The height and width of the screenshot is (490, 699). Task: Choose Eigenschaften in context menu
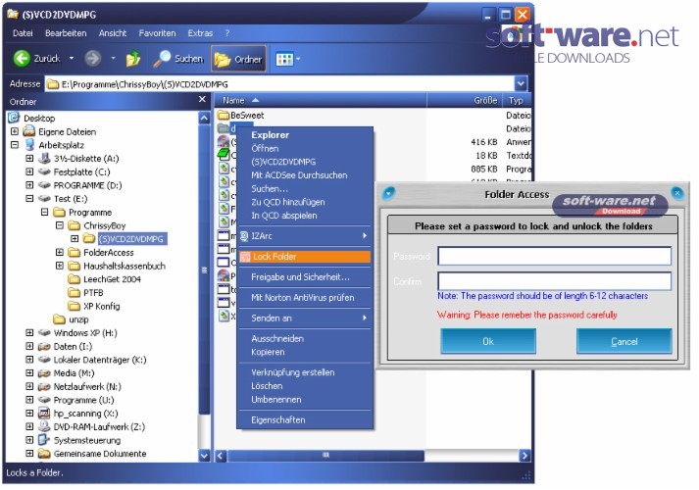coord(278,419)
